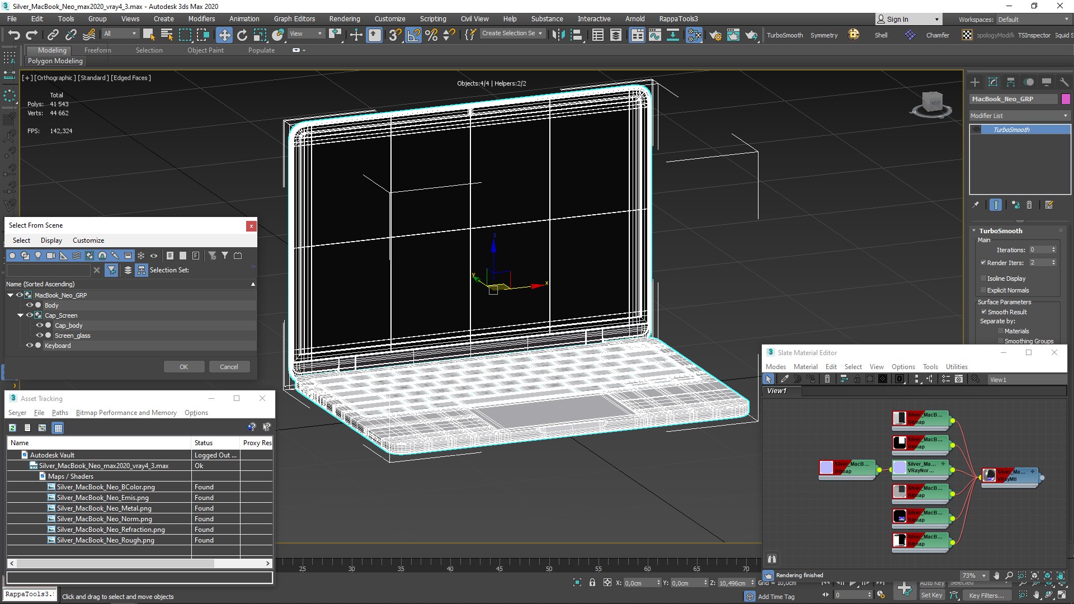The width and height of the screenshot is (1074, 604).
Task: Toggle the 3D Snaps button
Action: click(x=395, y=35)
